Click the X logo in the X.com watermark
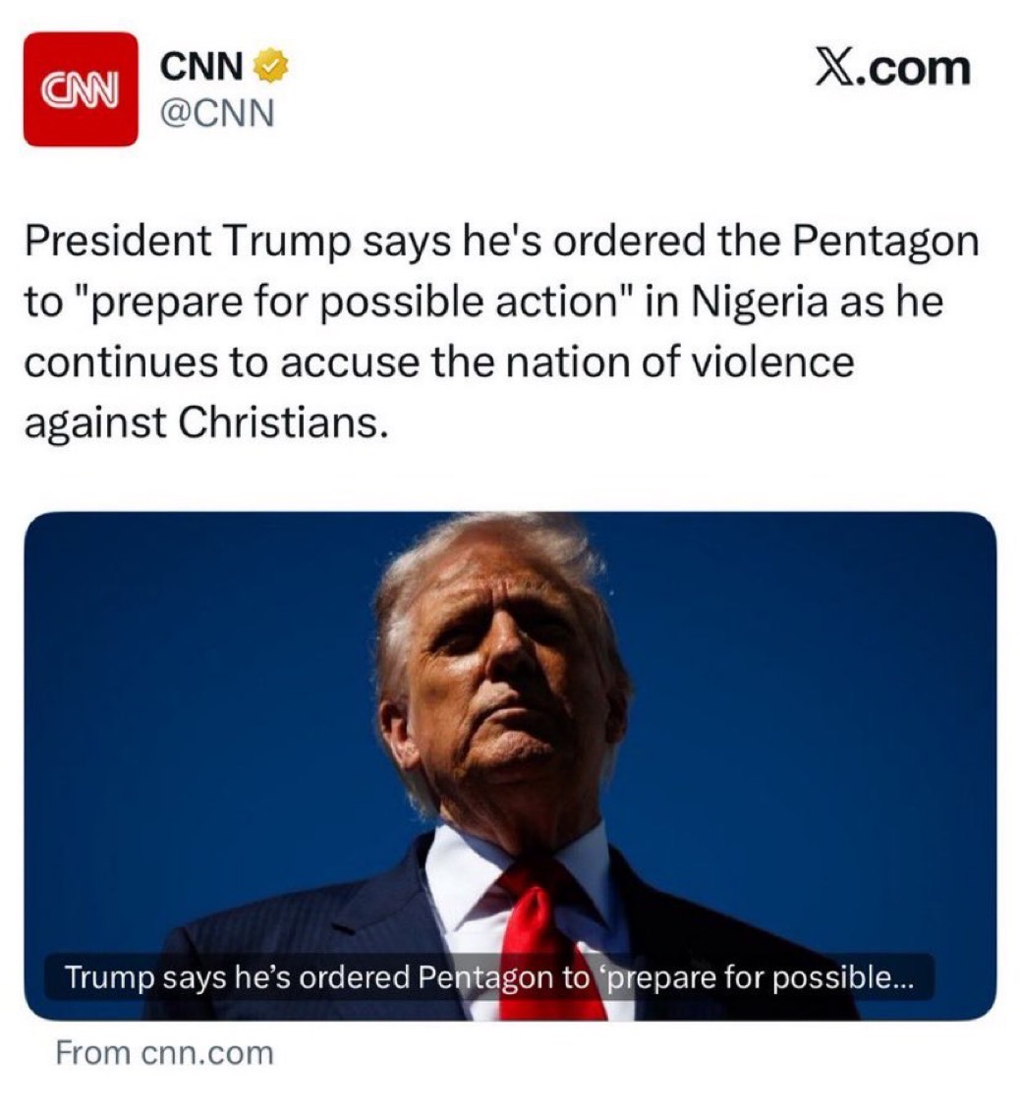Screen dimensions: 1020x1110 [x=837, y=70]
